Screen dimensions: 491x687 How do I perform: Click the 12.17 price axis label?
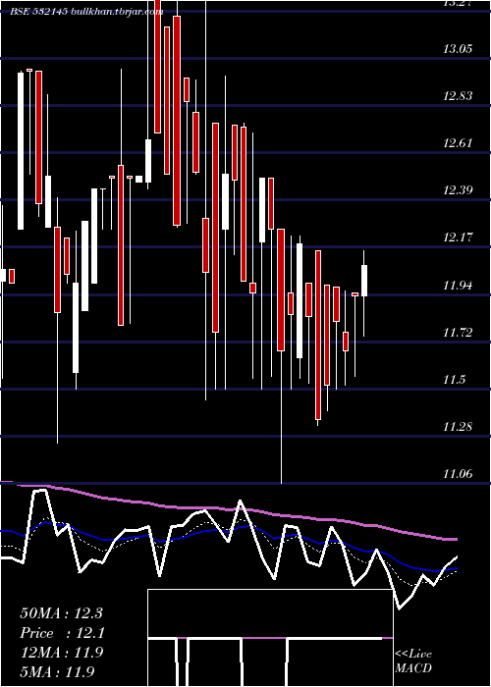click(458, 238)
